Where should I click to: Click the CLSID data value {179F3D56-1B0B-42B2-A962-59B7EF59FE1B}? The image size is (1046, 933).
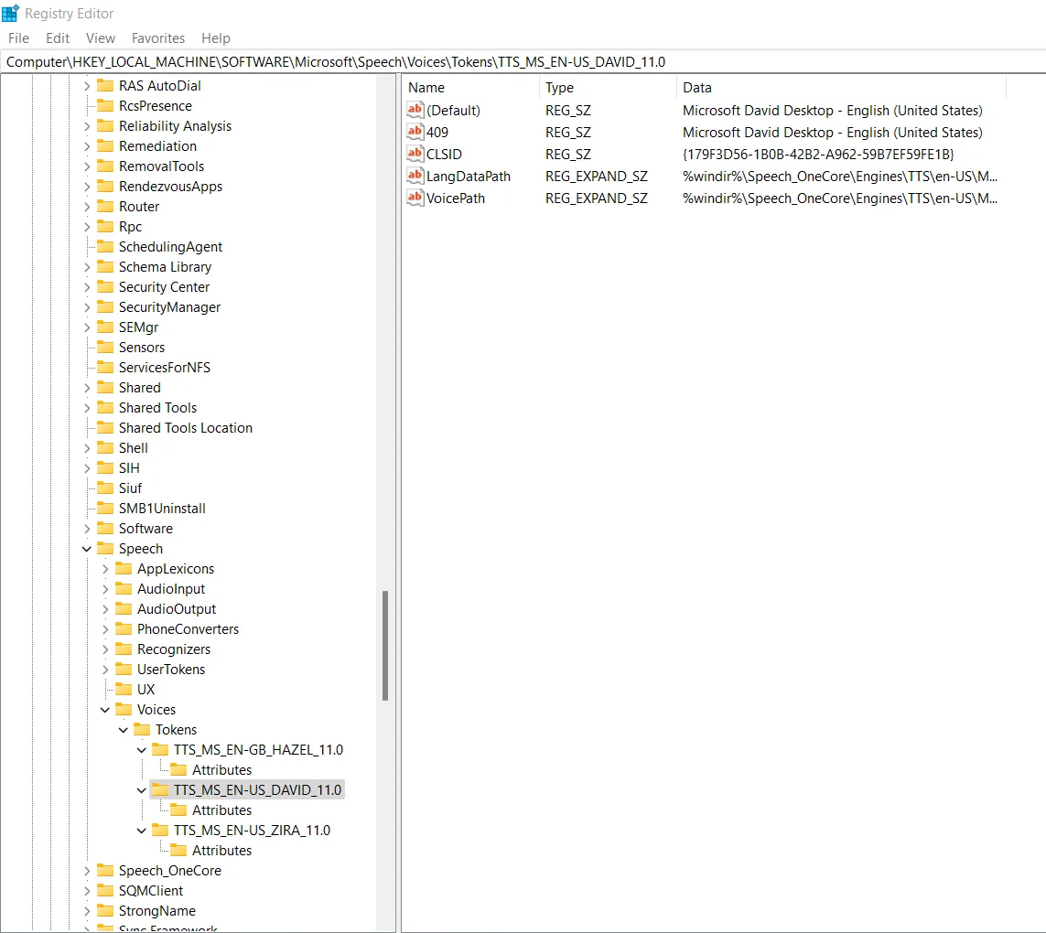coord(818,154)
